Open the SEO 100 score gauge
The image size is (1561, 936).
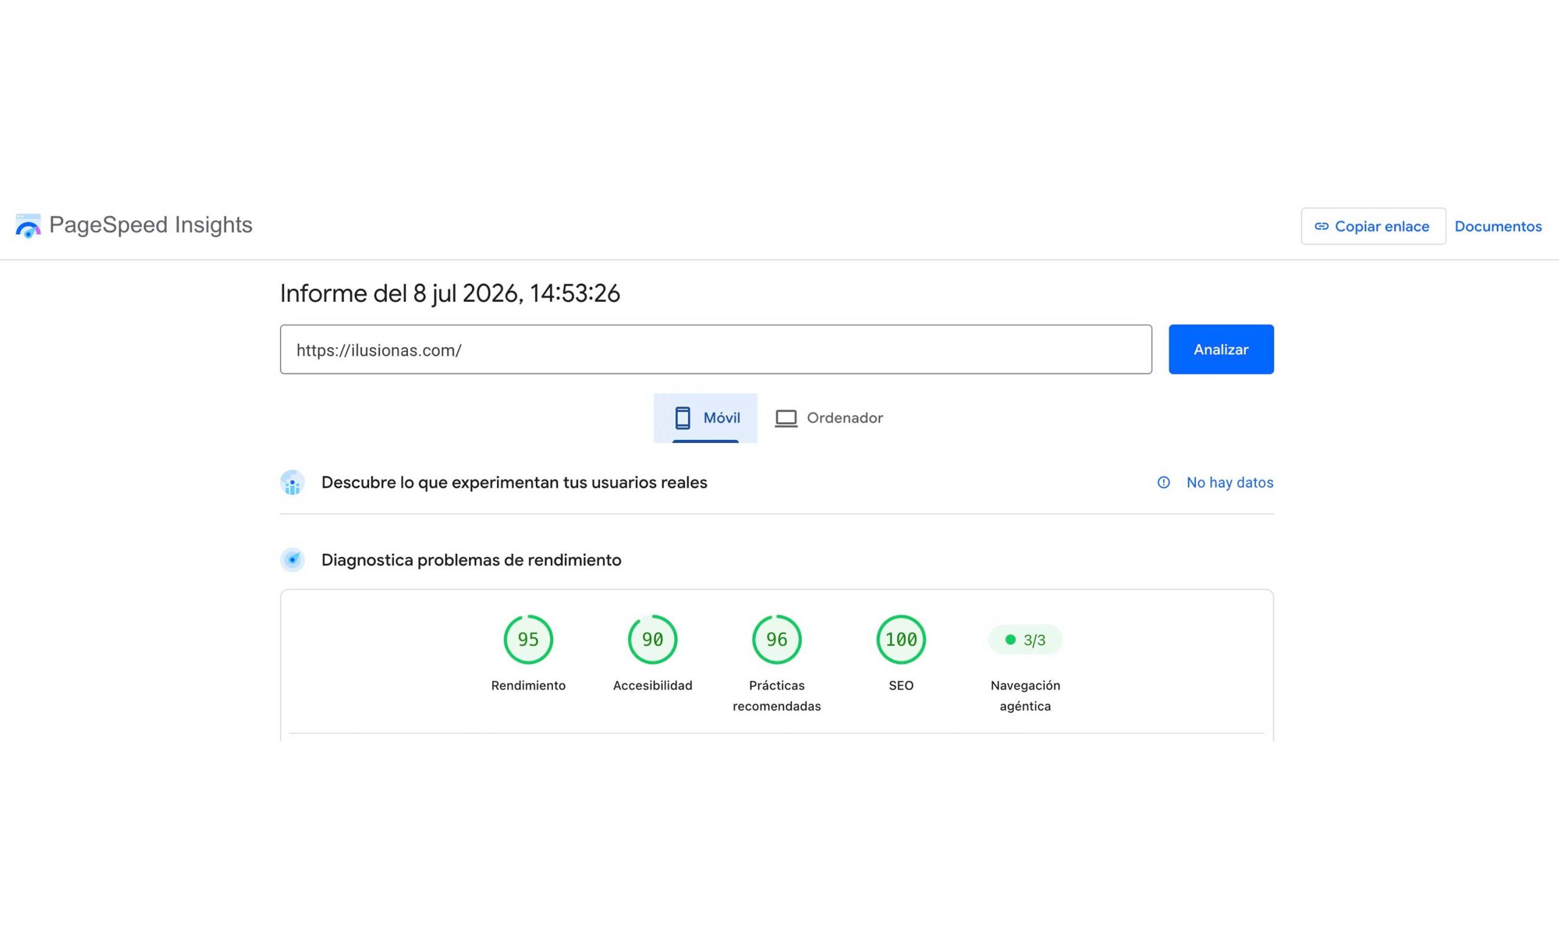[902, 640]
